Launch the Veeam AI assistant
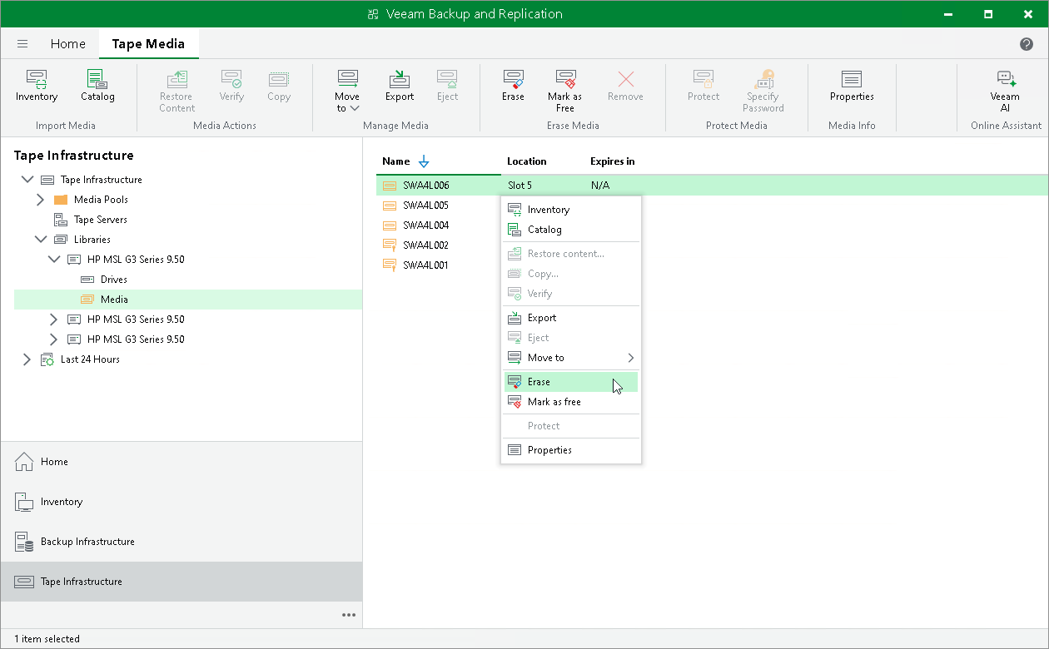 1005,92
